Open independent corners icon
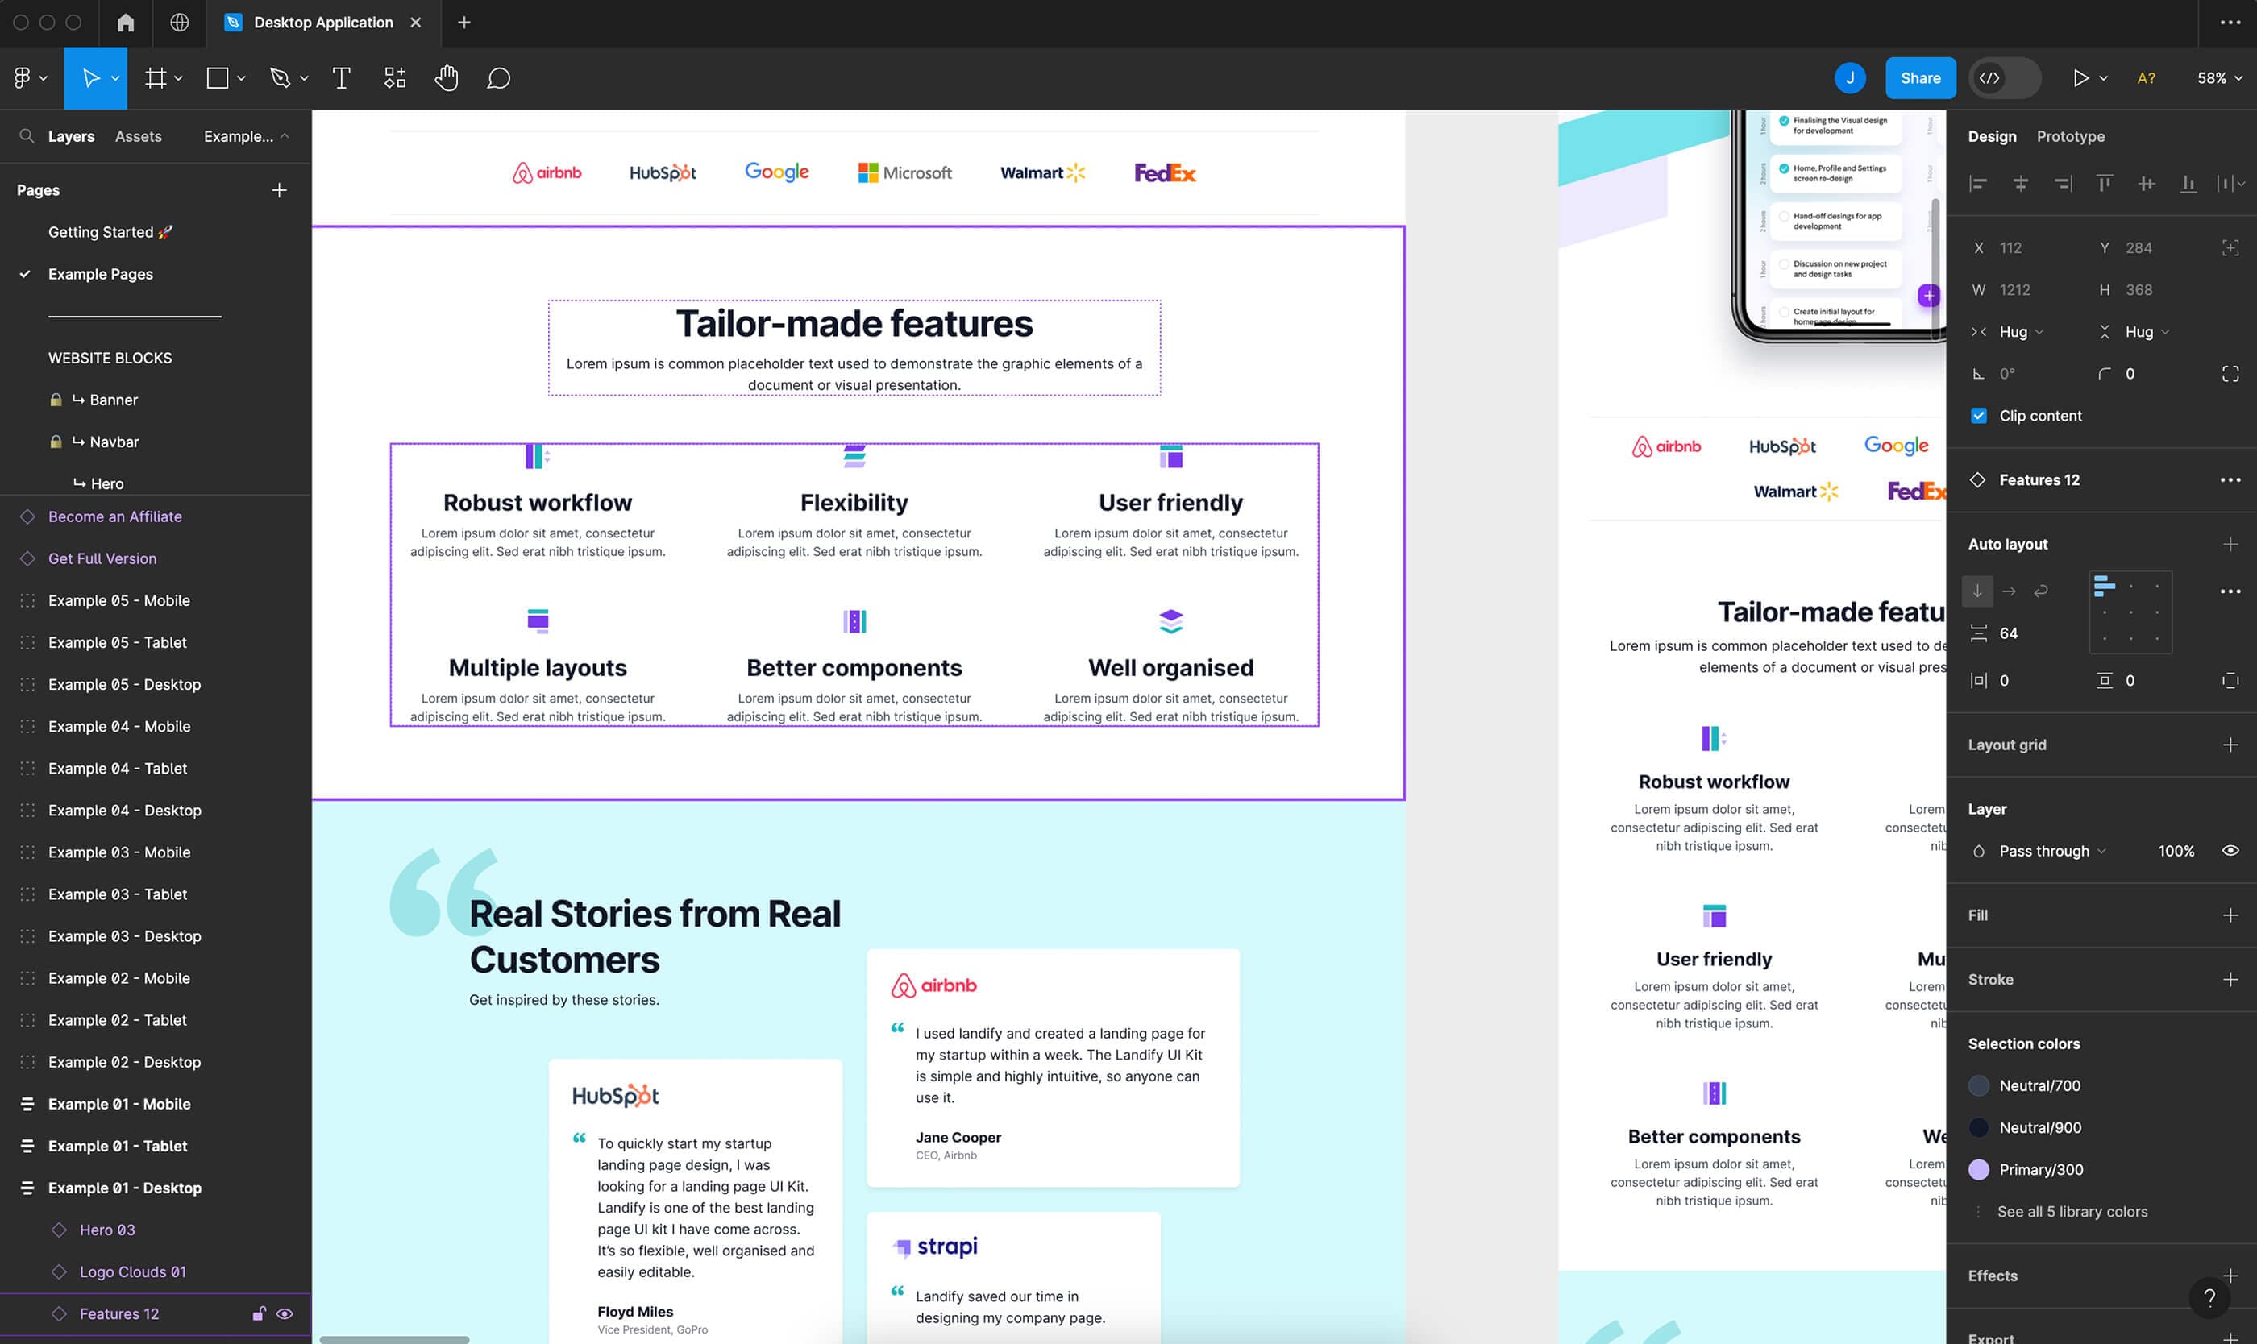Screen dimensions: 2257x1344 coord(2230,374)
